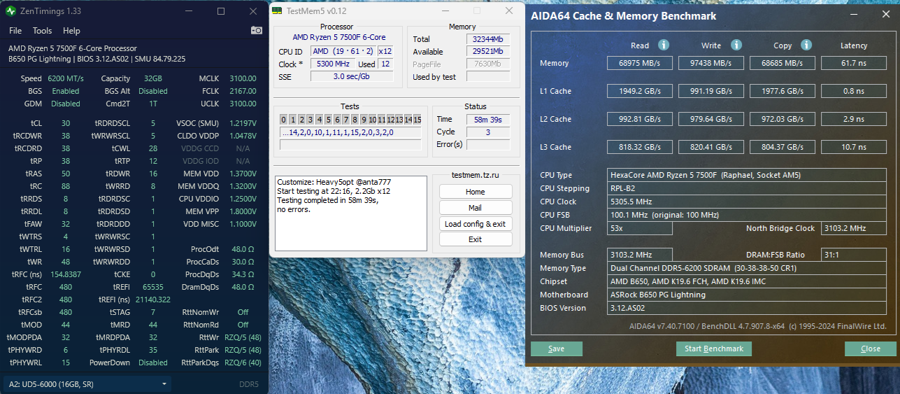
Task: Open the testmem.tz.ru link
Action: [x=476, y=176]
